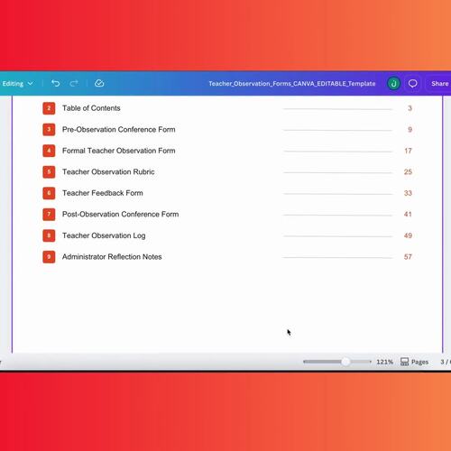Click the zoom slider handle

coord(345,362)
